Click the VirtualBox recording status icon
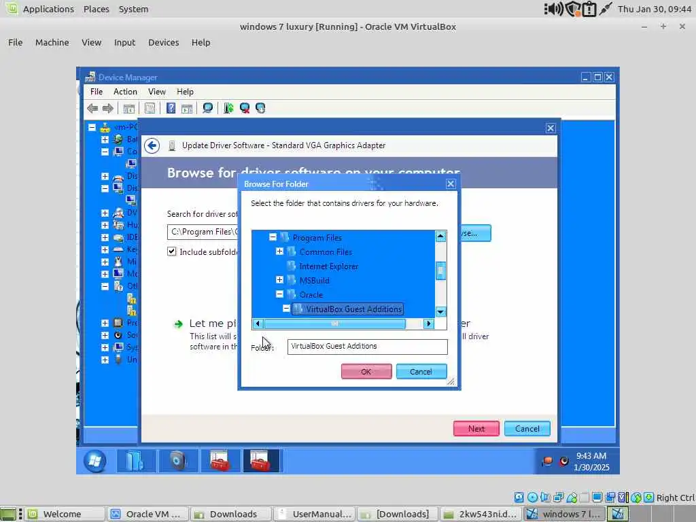Image resolution: width=696 pixels, height=522 pixels. [x=610, y=498]
